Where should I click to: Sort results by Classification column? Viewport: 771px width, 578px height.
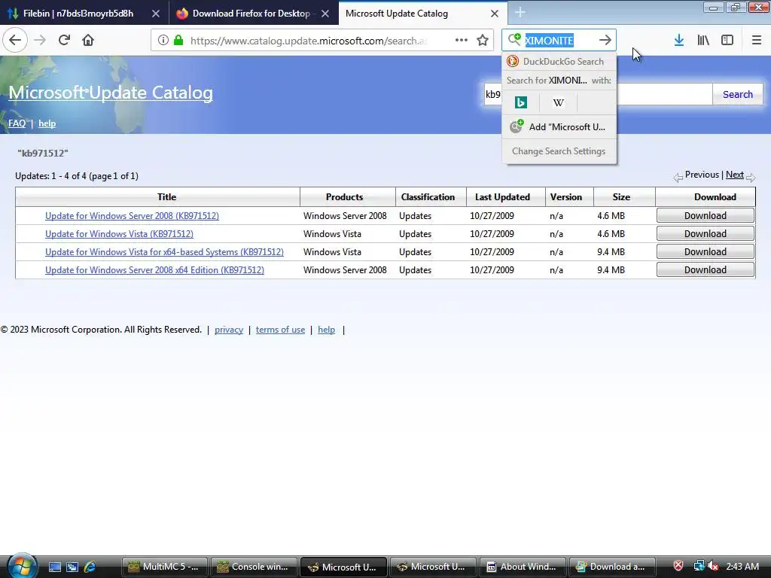pos(428,197)
